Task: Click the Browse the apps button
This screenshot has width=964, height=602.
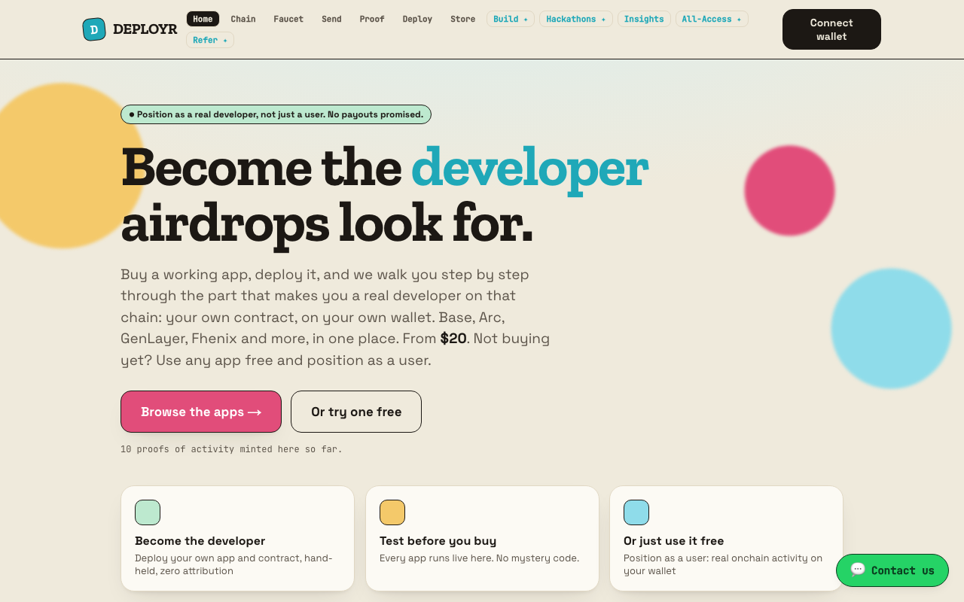Action: 201,412
